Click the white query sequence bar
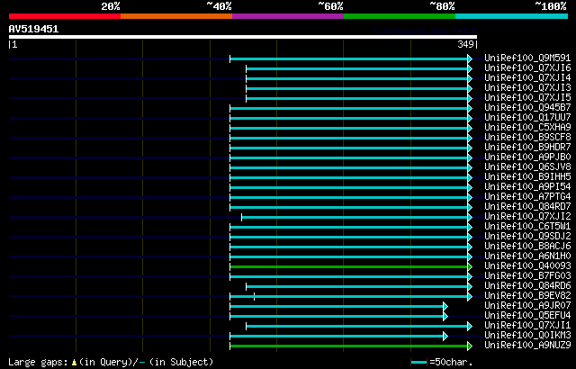576x369 pixels. coord(243,37)
